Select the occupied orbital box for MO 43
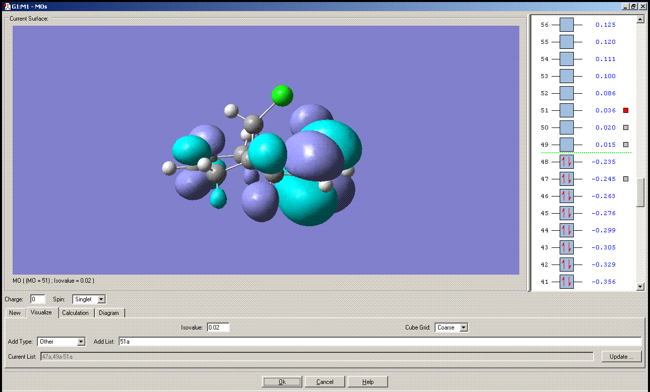This screenshot has width=650, height=392. pyautogui.click(x=567, y=247)
